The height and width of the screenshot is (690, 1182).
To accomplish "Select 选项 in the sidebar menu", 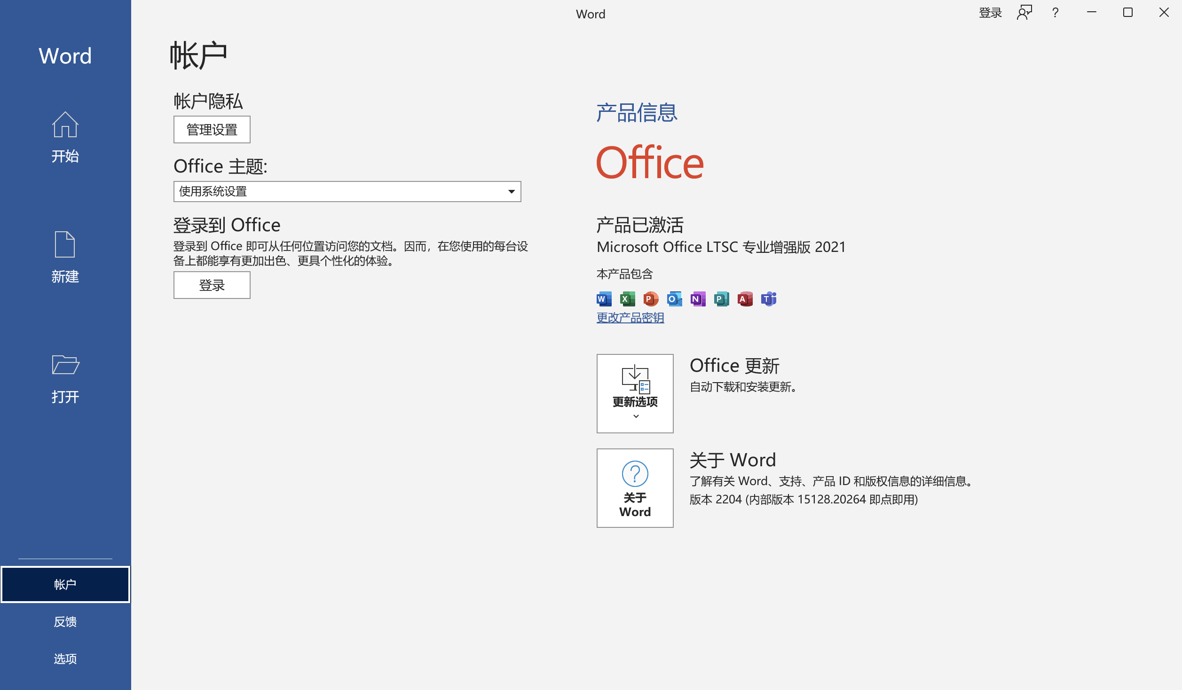I will 65,659.
